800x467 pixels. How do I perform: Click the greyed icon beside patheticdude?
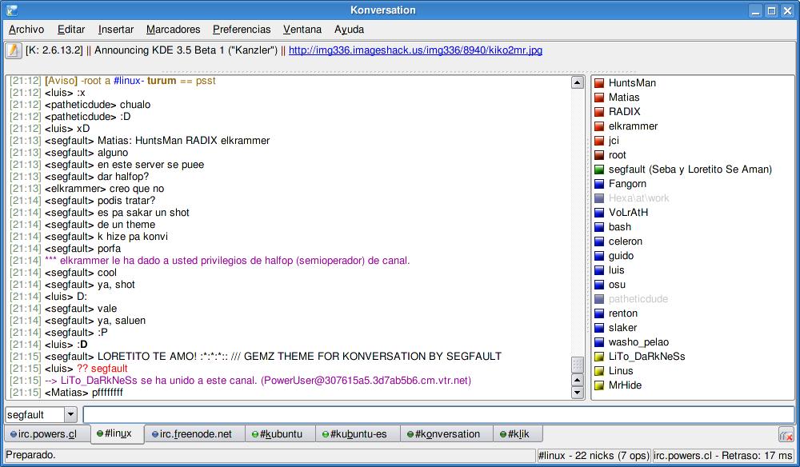coord(599,299)
